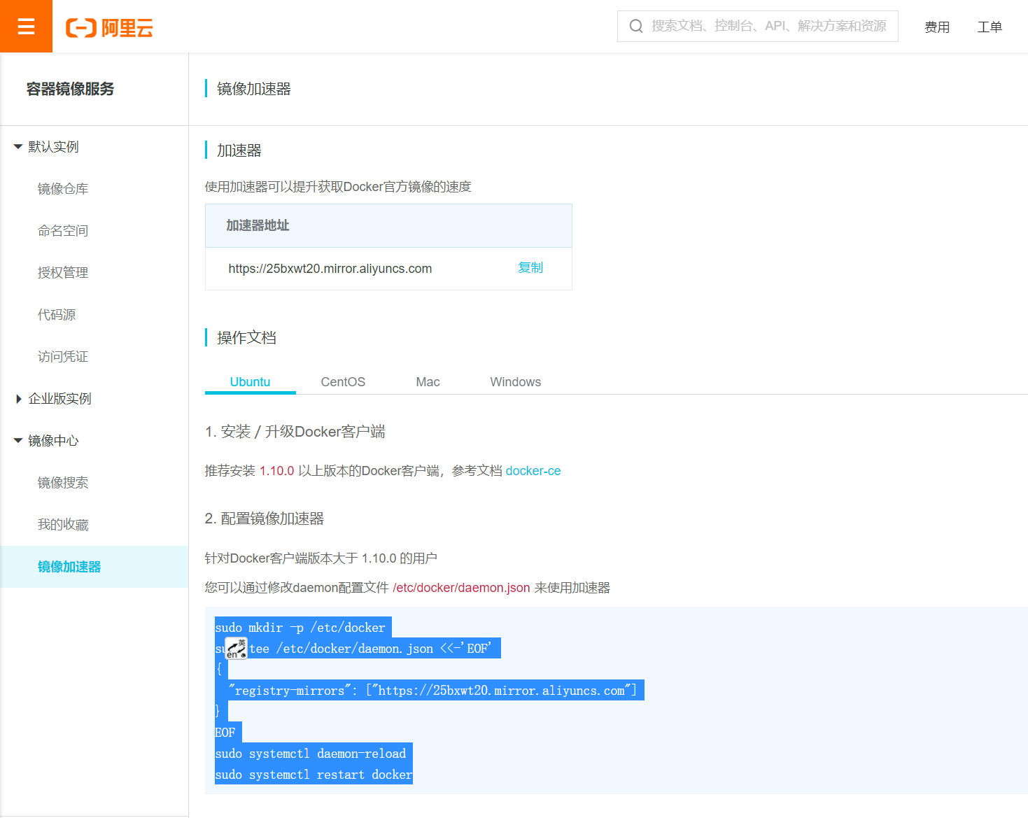
Task: Open 费用 in top bar
Action: click(x=937, y=27)
